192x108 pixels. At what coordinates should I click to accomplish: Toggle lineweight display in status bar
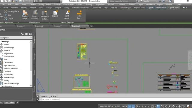158,106
